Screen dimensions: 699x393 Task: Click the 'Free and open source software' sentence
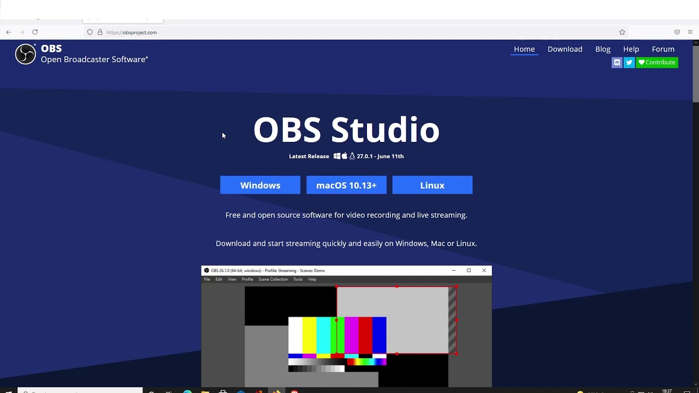click(346, 215)
